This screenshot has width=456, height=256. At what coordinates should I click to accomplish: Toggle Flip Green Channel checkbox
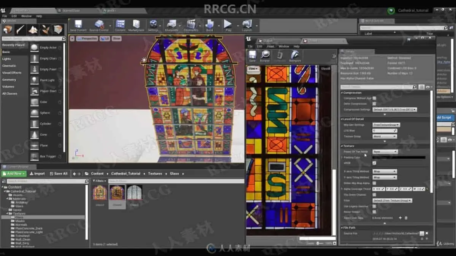click(374, 195)
